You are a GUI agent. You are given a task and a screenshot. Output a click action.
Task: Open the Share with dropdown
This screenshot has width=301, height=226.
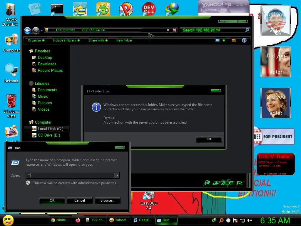click(98, 40)
